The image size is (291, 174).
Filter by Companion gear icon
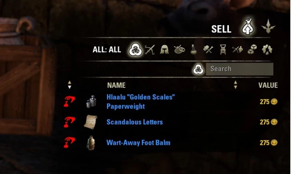238,49
